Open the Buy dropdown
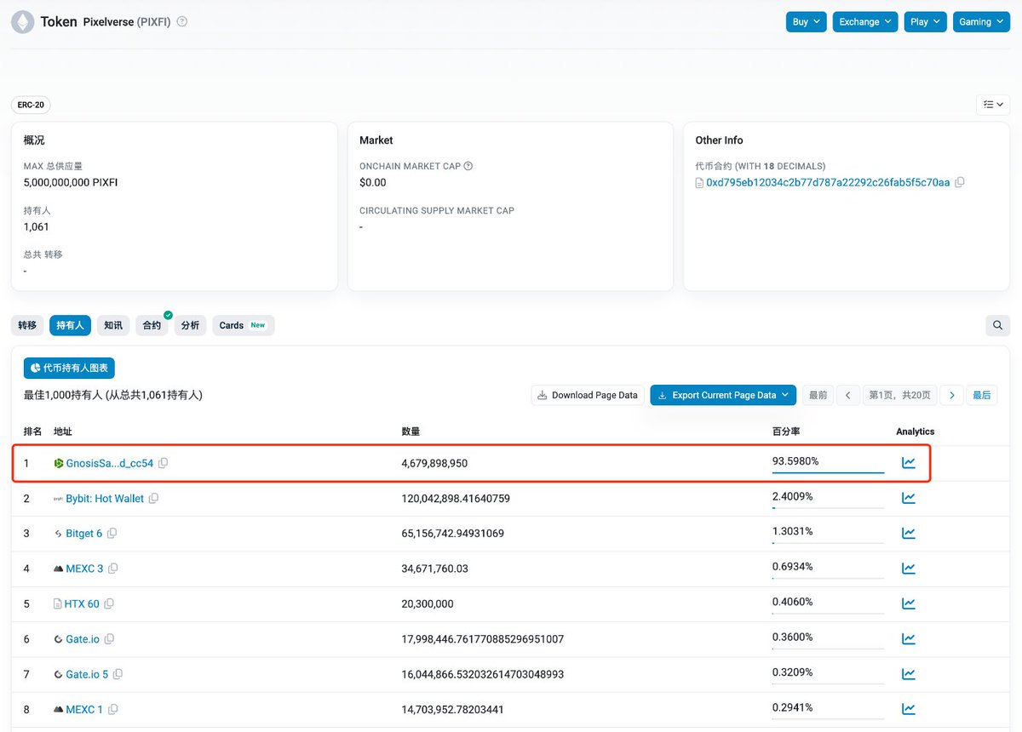The height and width of the screenshot is (732, 1022). click(807, 22)
